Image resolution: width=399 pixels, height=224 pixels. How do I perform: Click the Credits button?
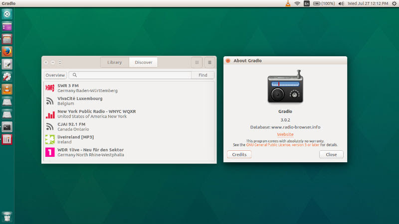(x=239, y=154)
